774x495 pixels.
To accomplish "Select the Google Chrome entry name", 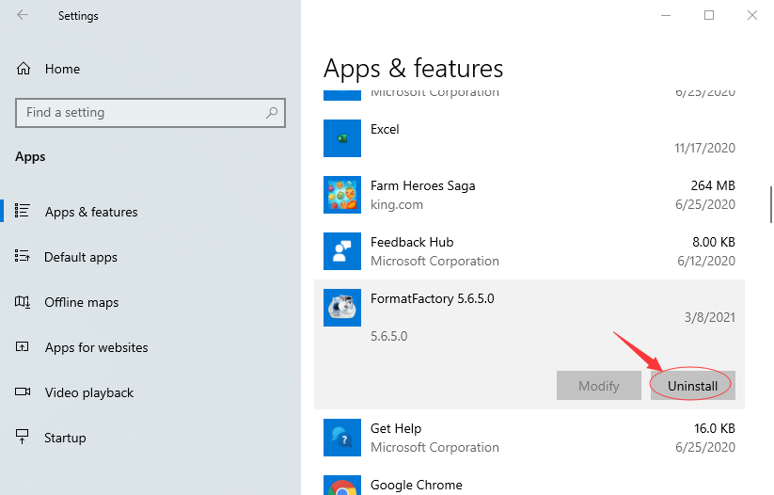I will pos(416,486).
